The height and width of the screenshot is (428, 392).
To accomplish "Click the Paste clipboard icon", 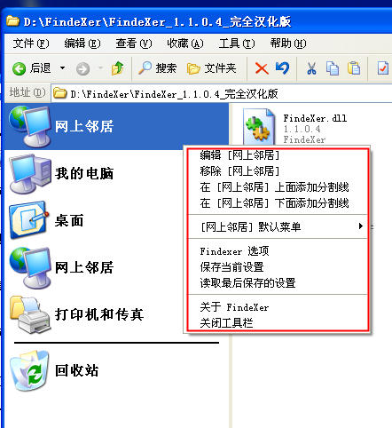I will pos(354,68).
